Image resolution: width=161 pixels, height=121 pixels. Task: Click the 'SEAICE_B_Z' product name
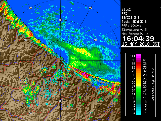click(131, 18)
